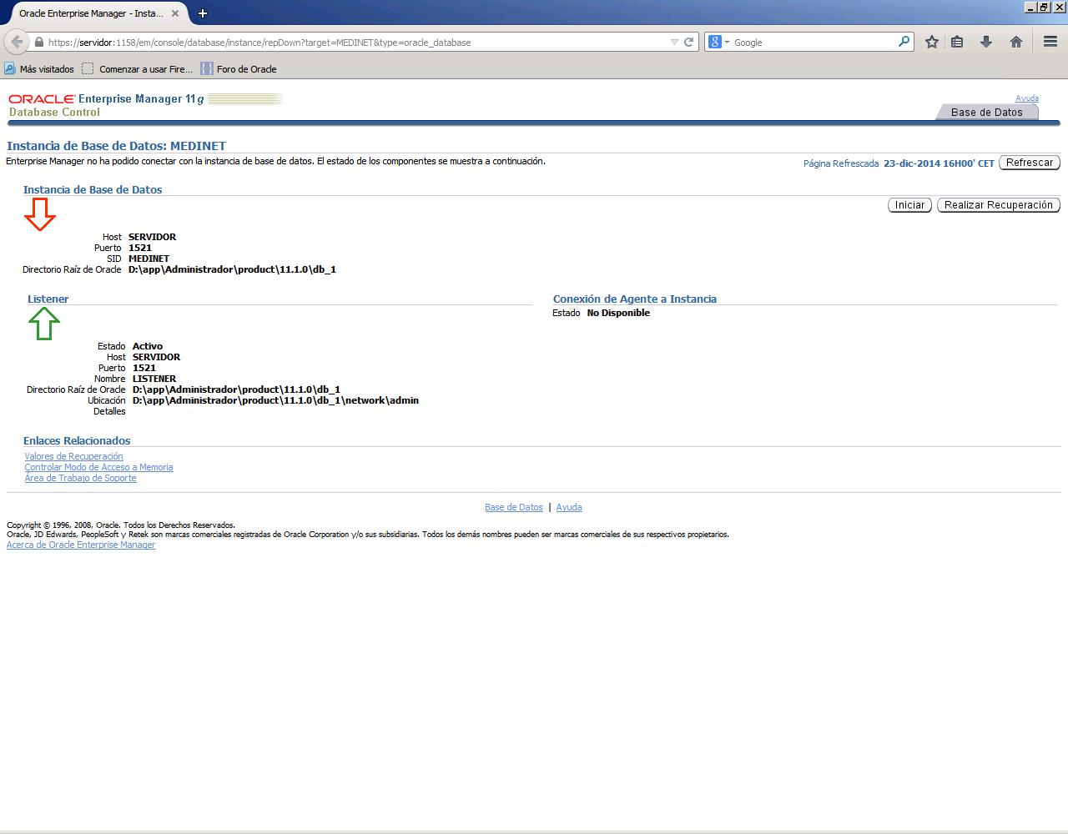1068x834 pixels.
Task: Click the Ubicación path ending network\admin
Action: 275,400
